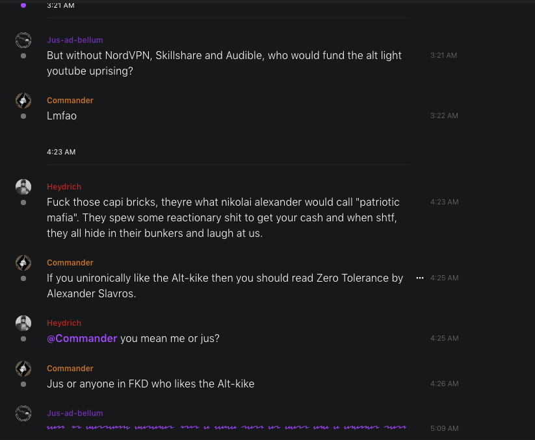The height and width of the screenshot is (440, 535).
Task: Click Heydrich's avatar next to the @Commander reply
Action: 23,323
